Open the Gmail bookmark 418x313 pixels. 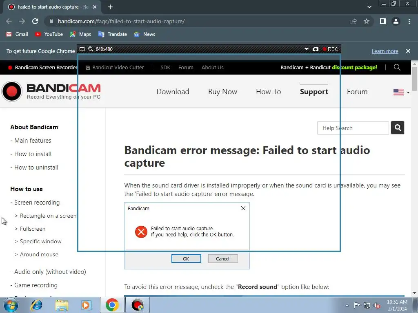point(17,34)
